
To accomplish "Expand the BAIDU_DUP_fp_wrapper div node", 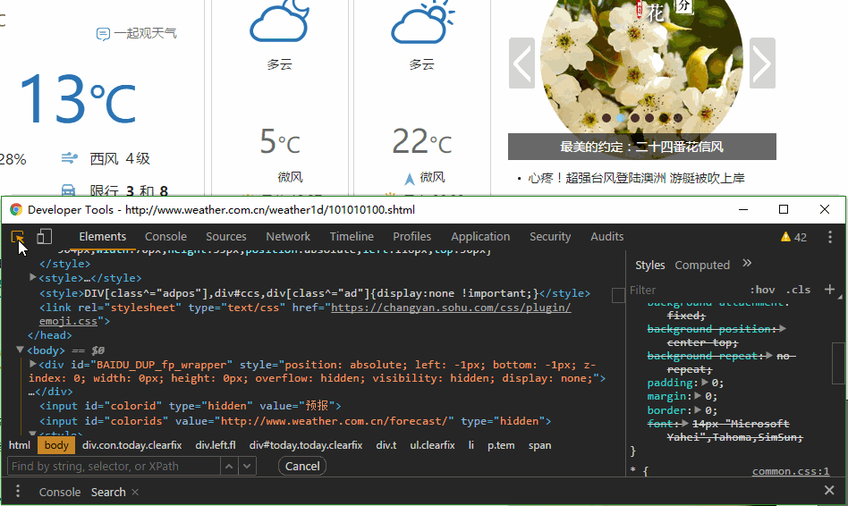I will (32, 365).
